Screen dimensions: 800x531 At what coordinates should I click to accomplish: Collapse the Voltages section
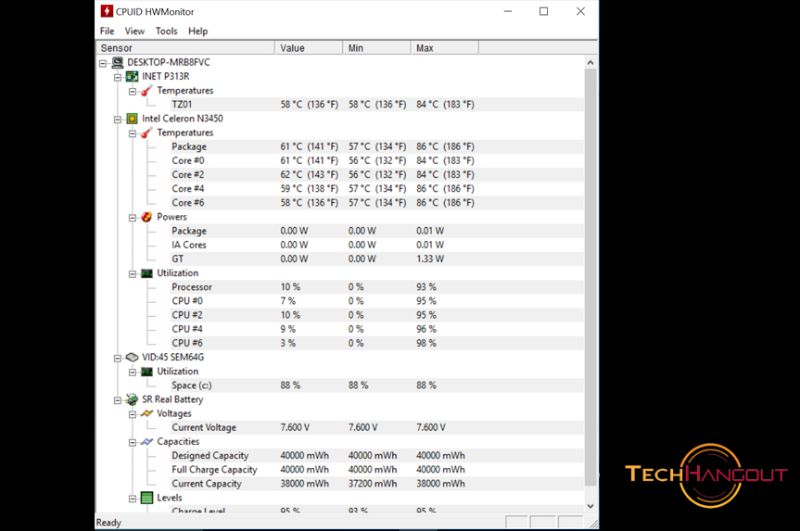pos(133,414)
